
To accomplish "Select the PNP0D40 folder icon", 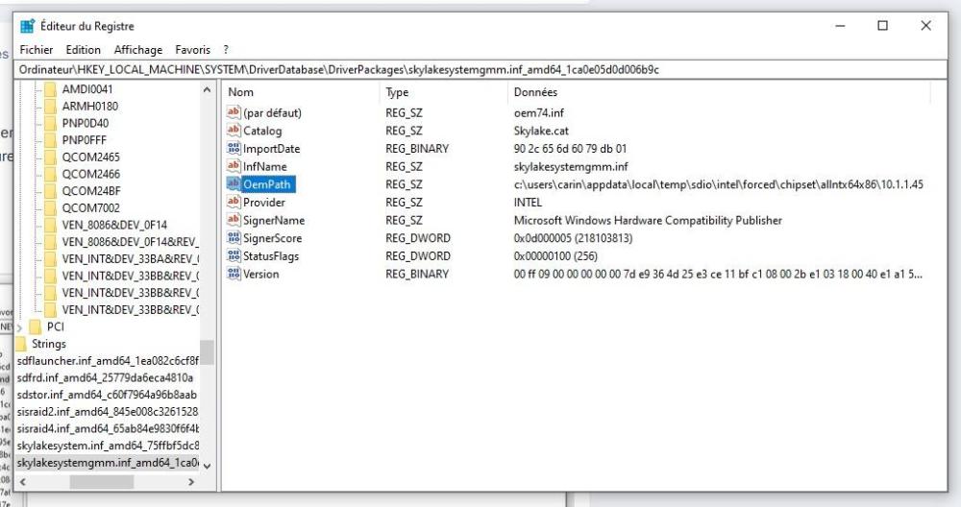I will click(50, 123).
